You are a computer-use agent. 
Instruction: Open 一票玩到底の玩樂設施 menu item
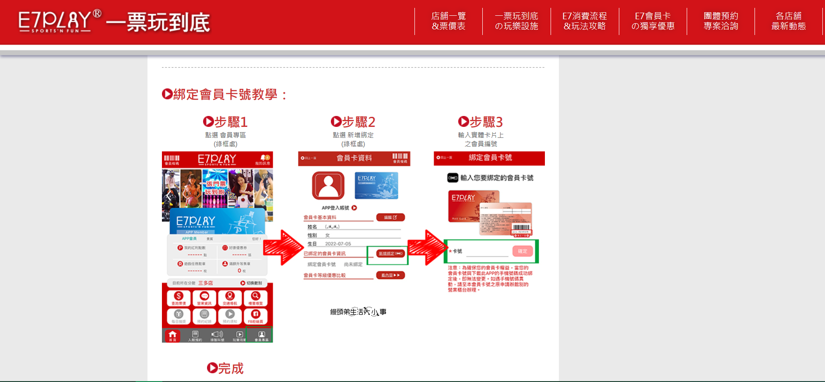coord(516,21)
